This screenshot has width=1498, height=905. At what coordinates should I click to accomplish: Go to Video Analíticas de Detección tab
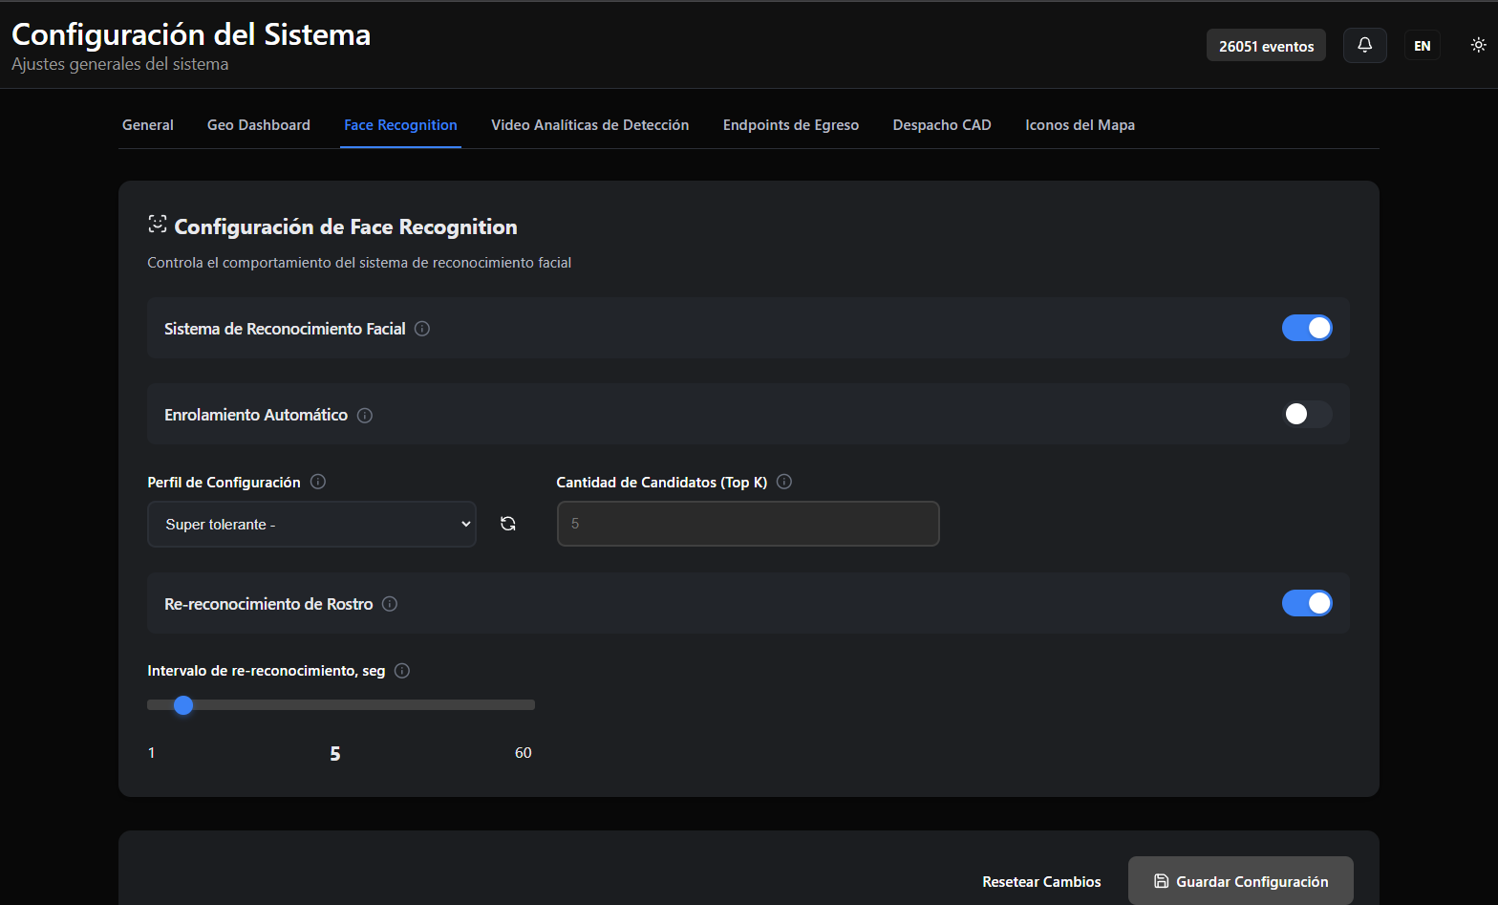point(589,125)
